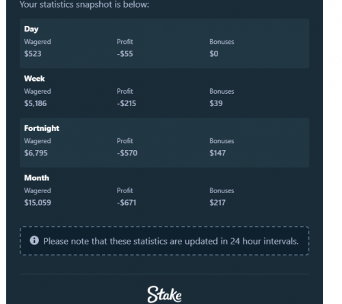Select the Fortnight section heading
Image resolution: width=342 pixels, height=304 pixels.
click(x=42, y=128)
